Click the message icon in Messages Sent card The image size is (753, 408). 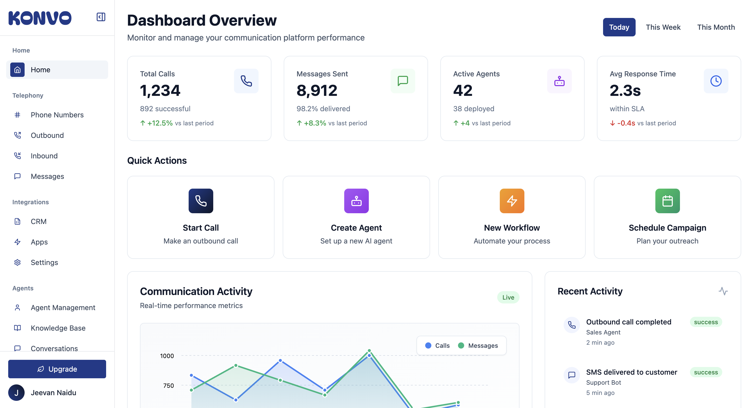coord(403,81)
